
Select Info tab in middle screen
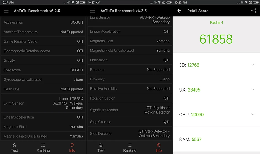(158, 148)
